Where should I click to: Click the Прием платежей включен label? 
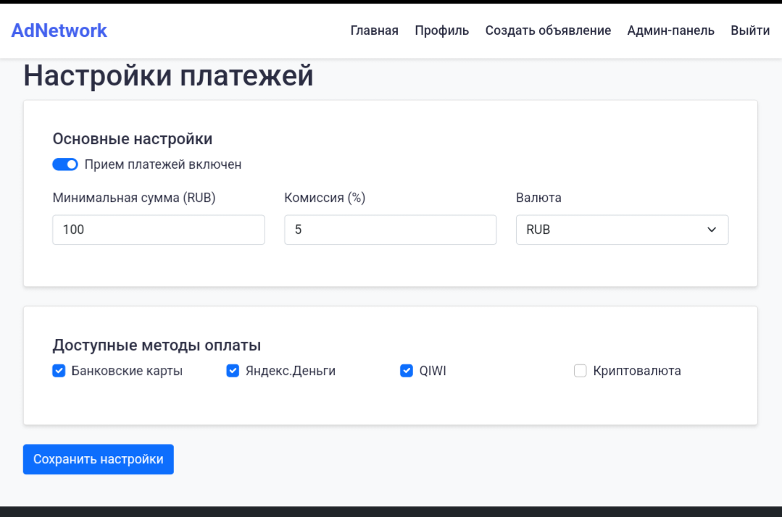tap(163, 164)
